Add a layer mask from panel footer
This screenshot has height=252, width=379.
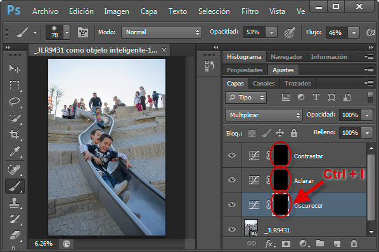coord(286,244)
